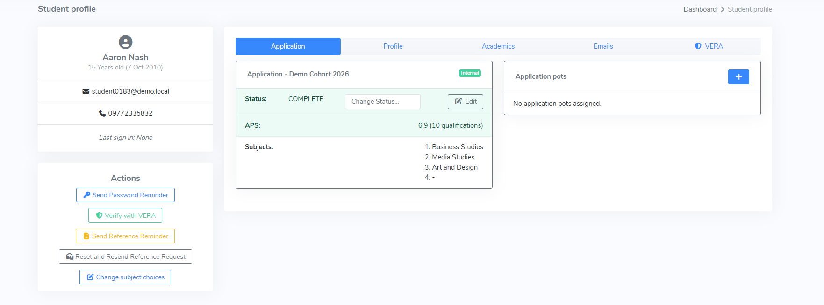The image size is (824, 305).
Task: Click subject 3. Art and Design
Action: (451, 167)
